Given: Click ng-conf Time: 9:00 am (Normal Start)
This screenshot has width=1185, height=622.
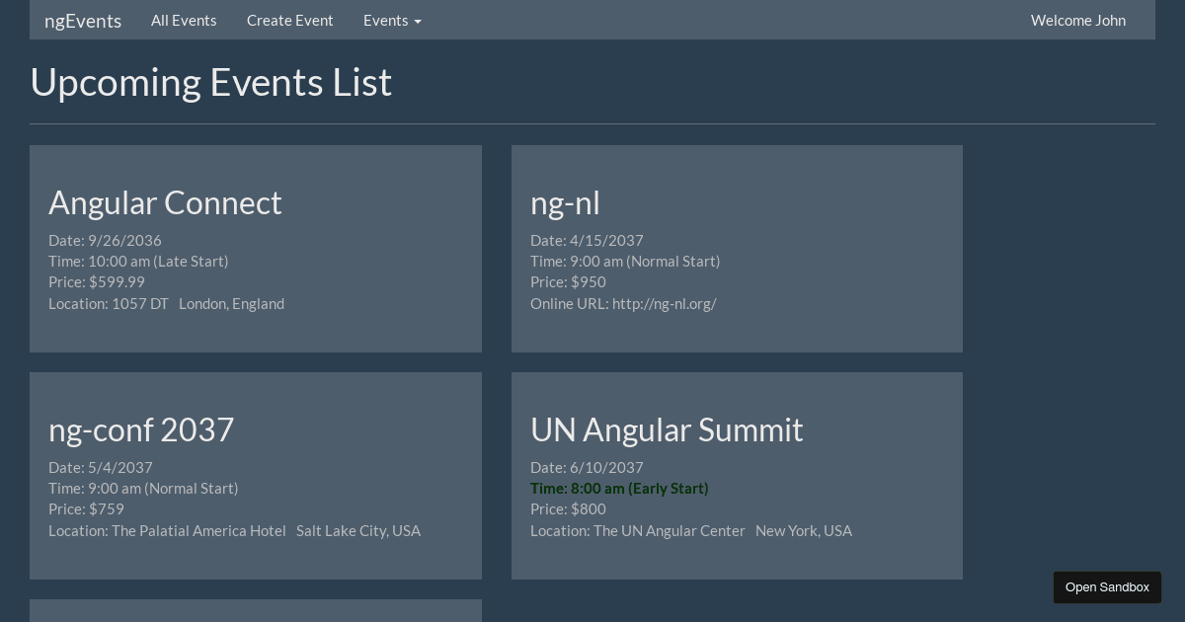Looking at the screenshot, I should [x=143, y=488].
